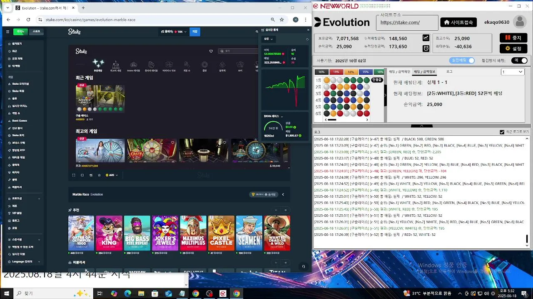Open Chrome tab search dropdown

click(7, 8)
